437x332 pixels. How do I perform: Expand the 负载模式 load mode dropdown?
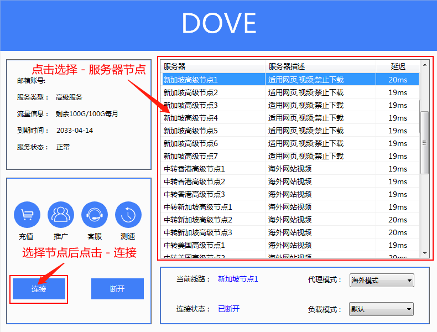[382, 309]
